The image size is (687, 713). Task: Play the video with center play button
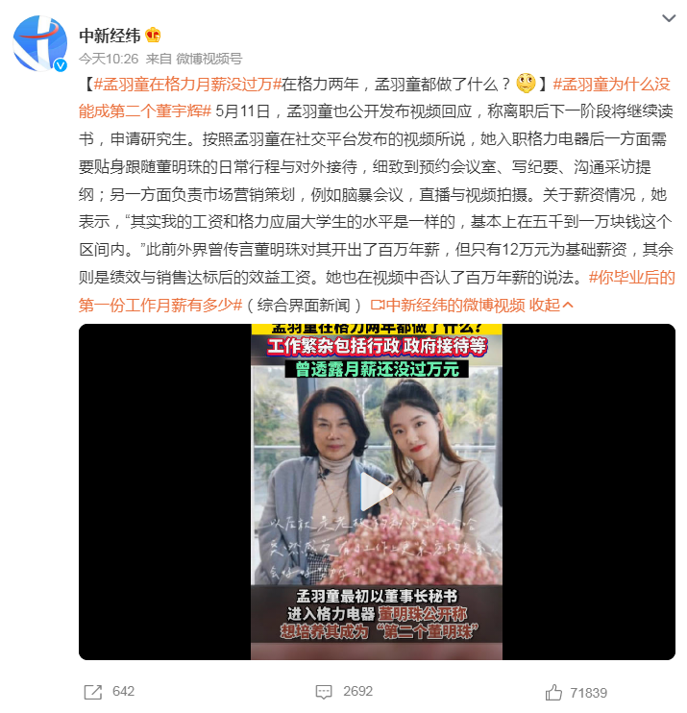pyautogui.click(x=376, y=492)
